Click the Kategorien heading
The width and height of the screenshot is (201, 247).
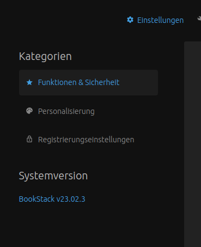tap(45, 56)
